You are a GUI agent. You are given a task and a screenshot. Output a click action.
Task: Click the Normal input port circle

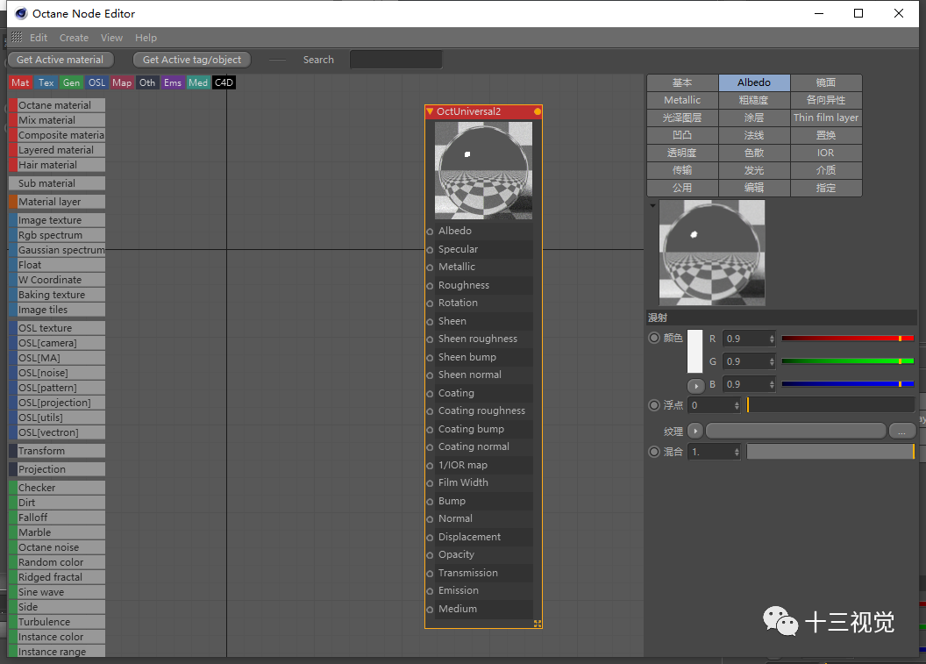430,520
